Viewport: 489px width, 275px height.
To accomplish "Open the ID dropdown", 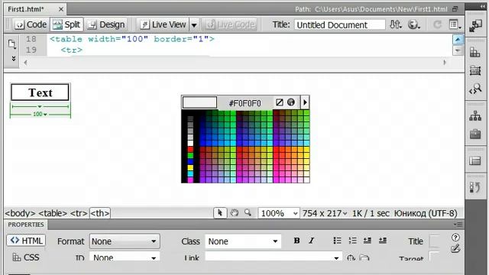I will tap(125, 257).
